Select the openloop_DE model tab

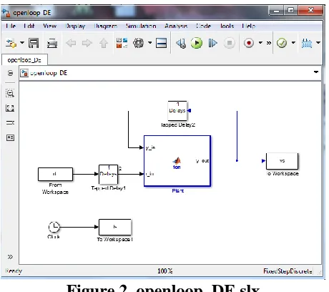pyautogui.click(x=24, y=60)
